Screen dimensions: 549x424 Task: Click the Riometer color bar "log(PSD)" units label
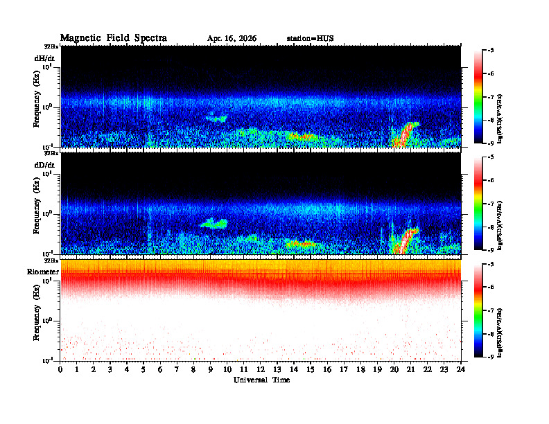coord(500,333)
